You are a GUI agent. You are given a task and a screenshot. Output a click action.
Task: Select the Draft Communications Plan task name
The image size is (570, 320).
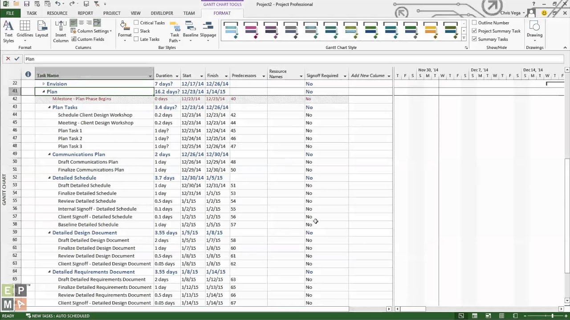(88, 162)
